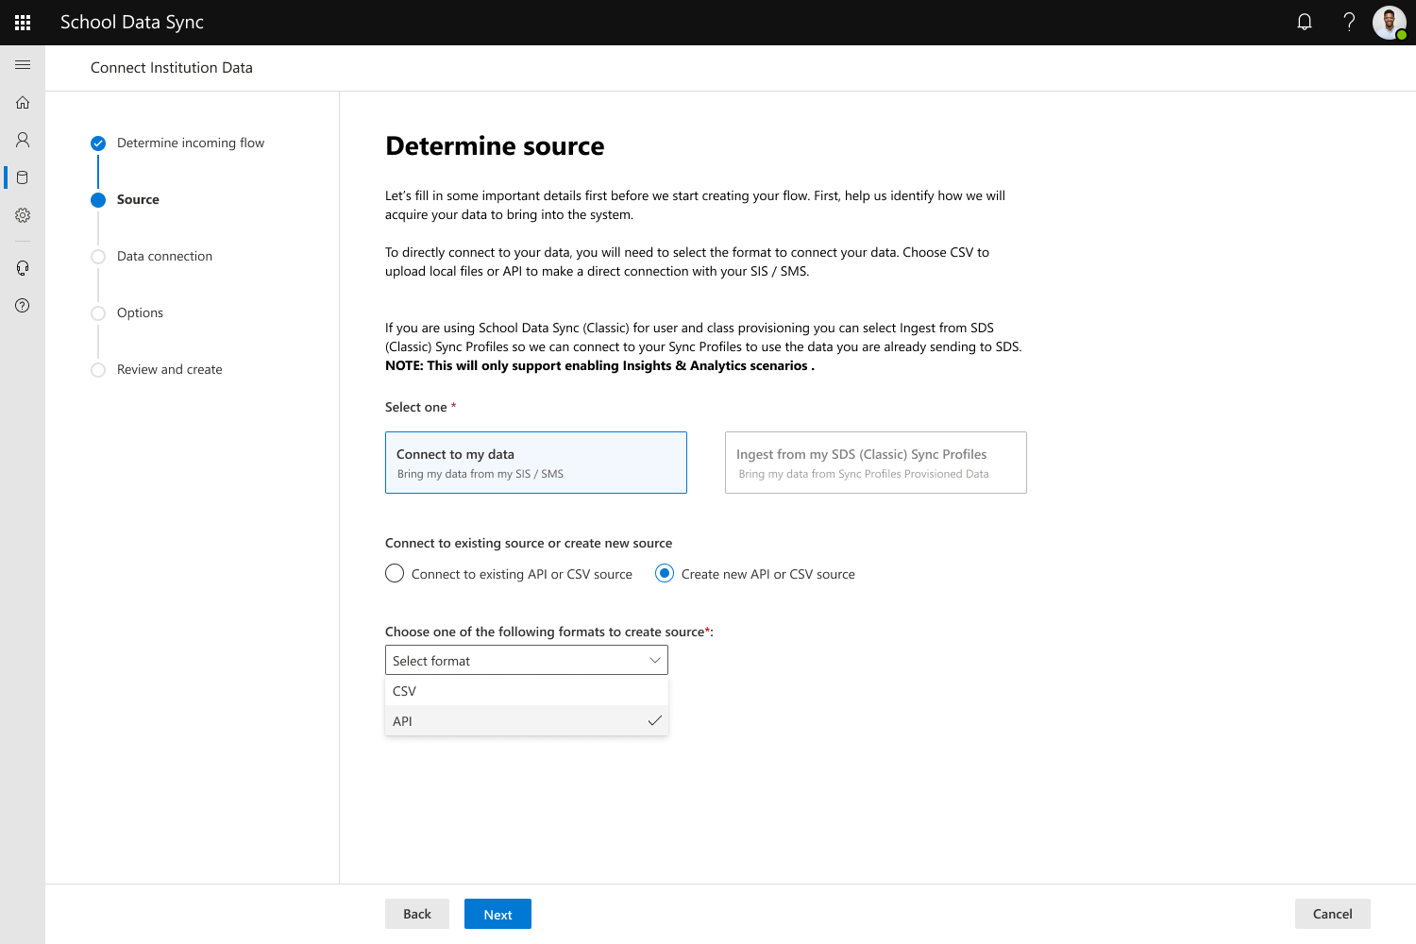Open the data database icon in sidebar
Image resolution: width=1416 pixels, height=944 pixels.
[23, 177]
